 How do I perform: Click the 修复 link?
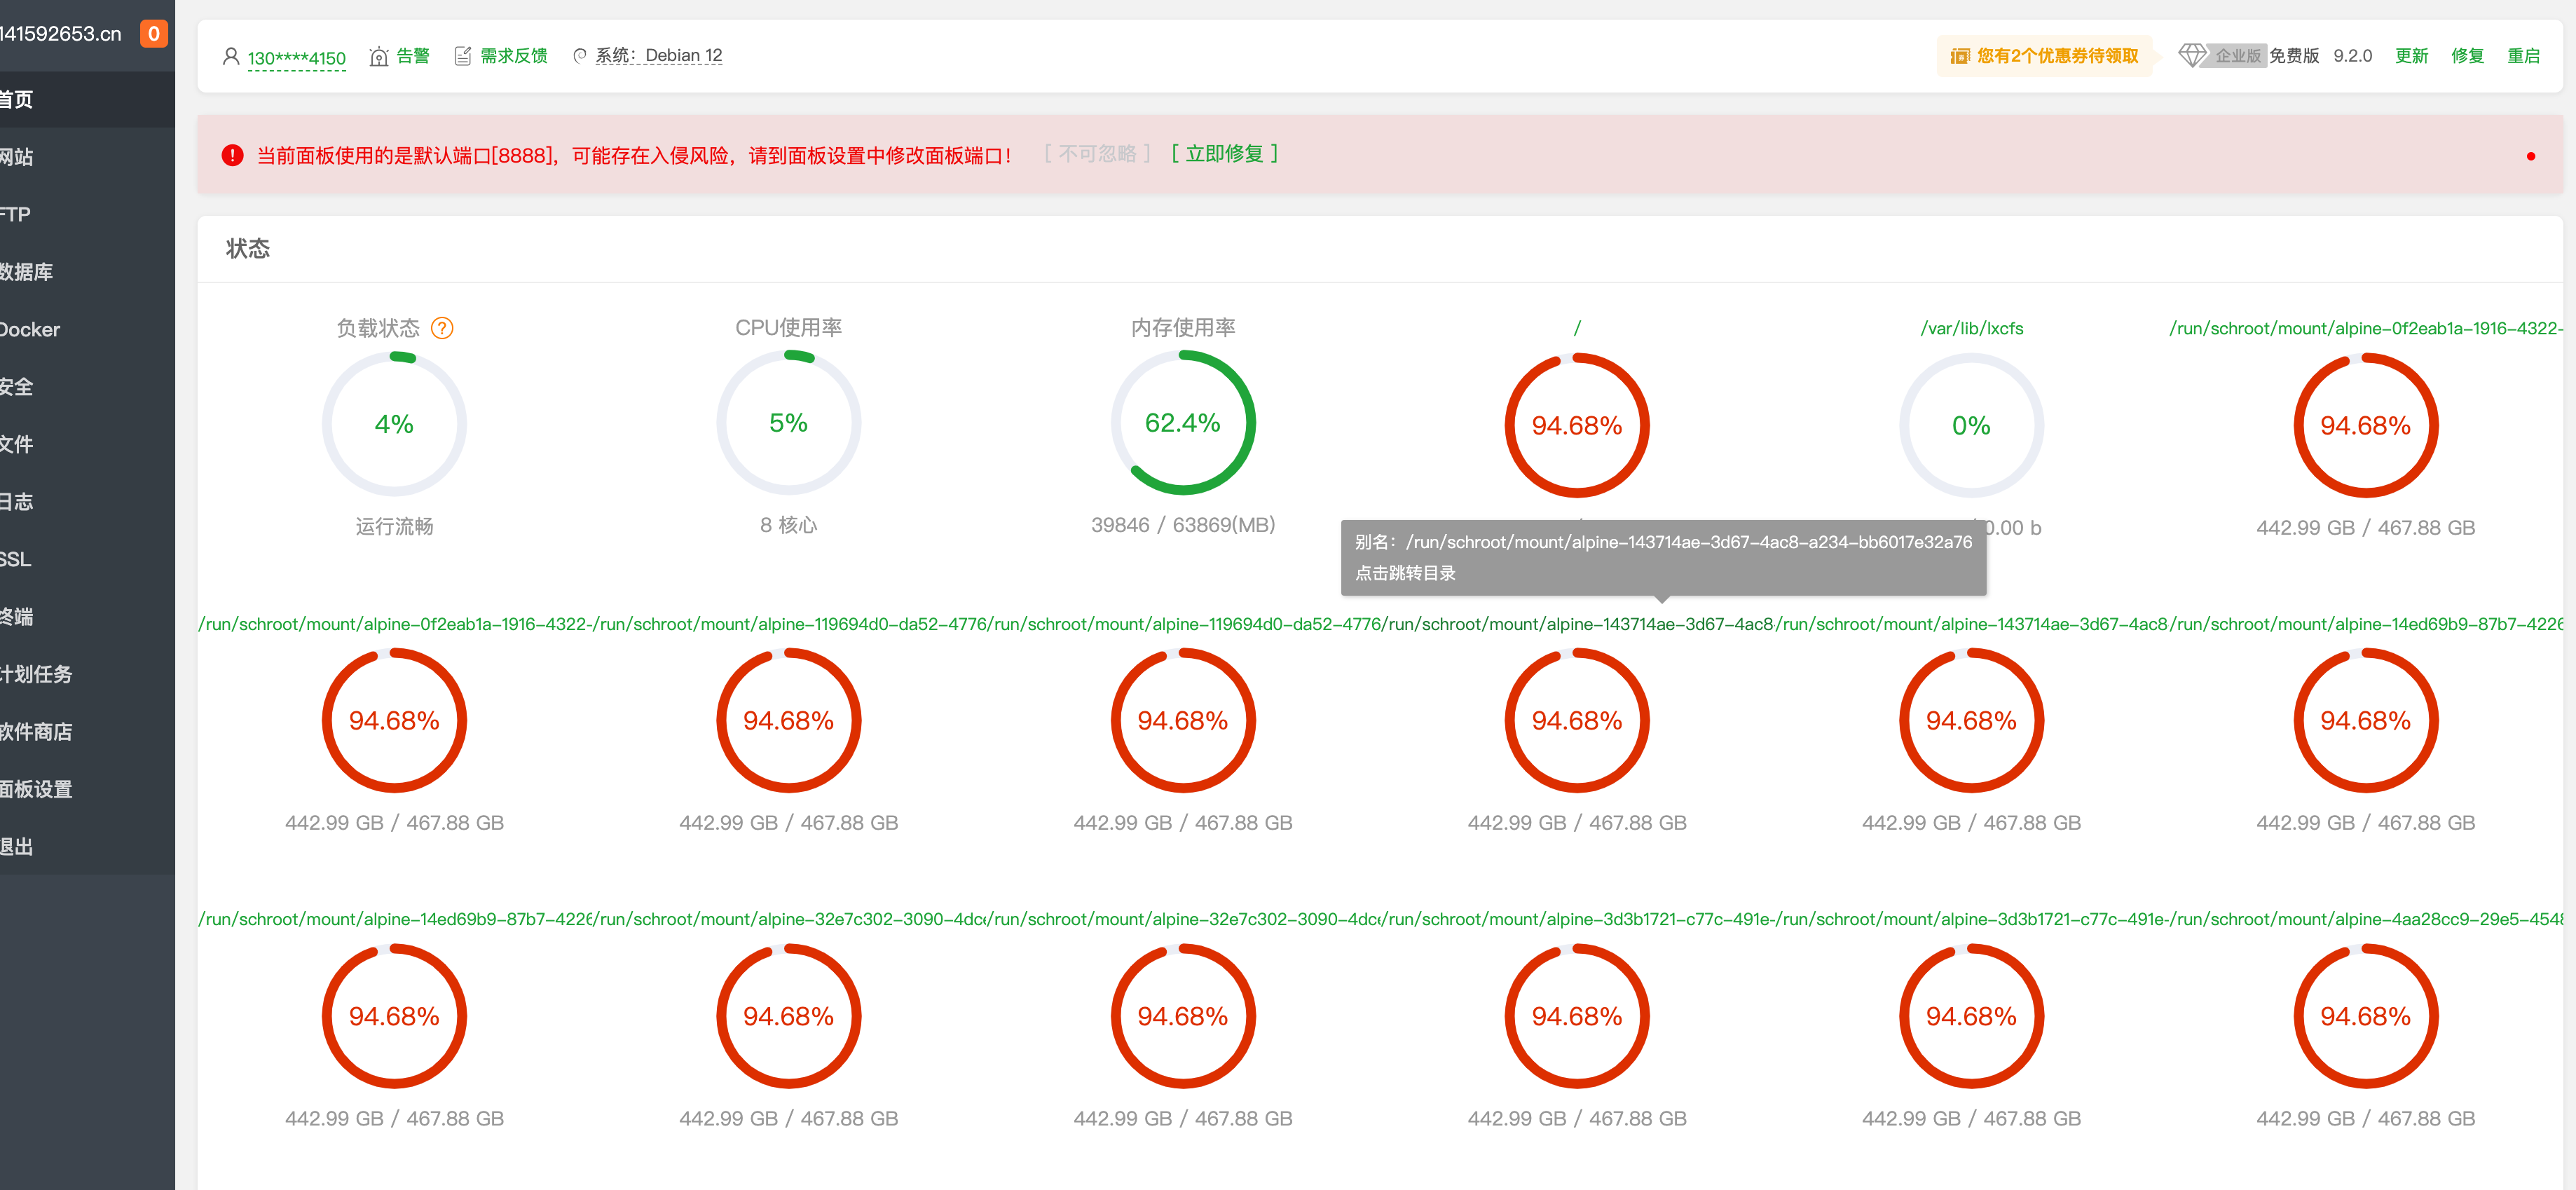pos(2467,56)
